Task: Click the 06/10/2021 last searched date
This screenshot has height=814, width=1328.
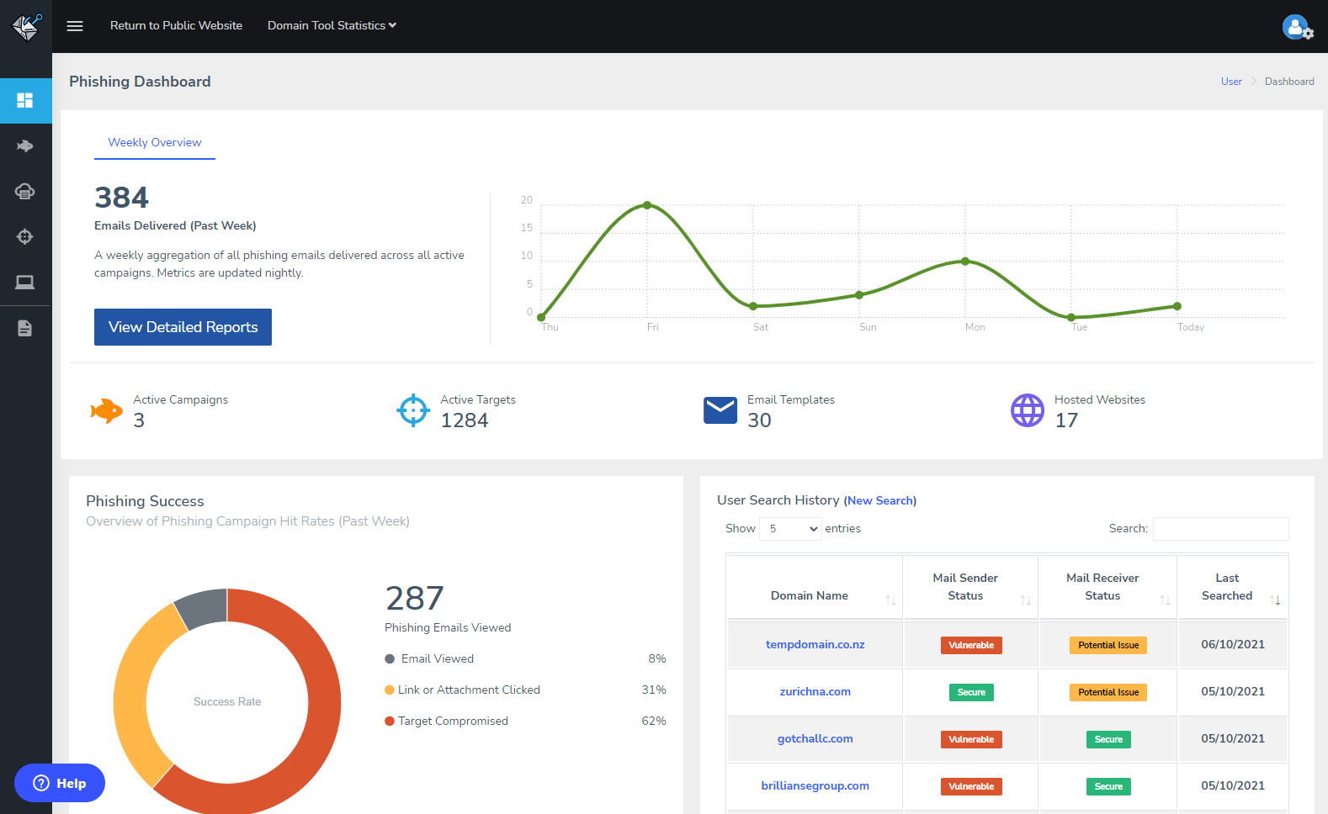Action: [x=1232, y=645]
